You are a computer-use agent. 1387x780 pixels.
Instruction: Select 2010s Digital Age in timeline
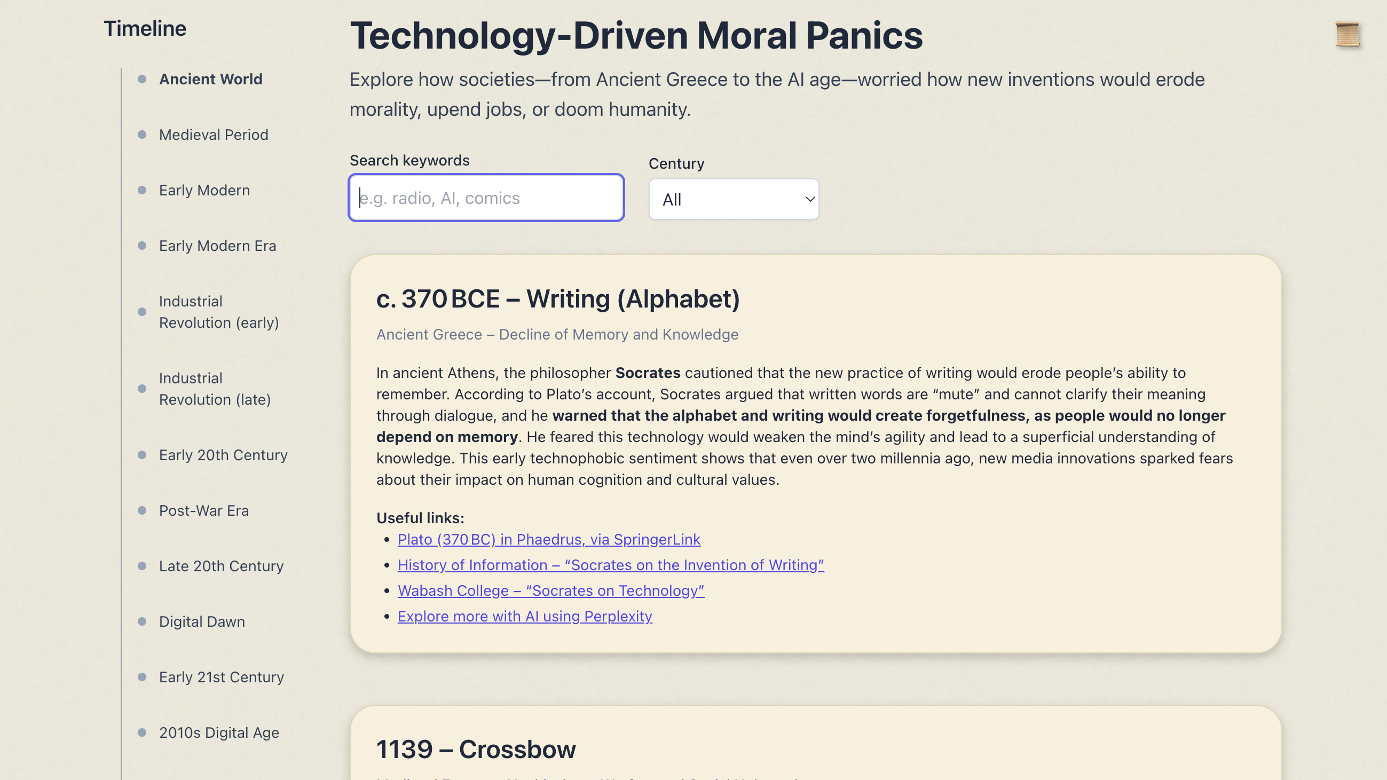point(218,732)
